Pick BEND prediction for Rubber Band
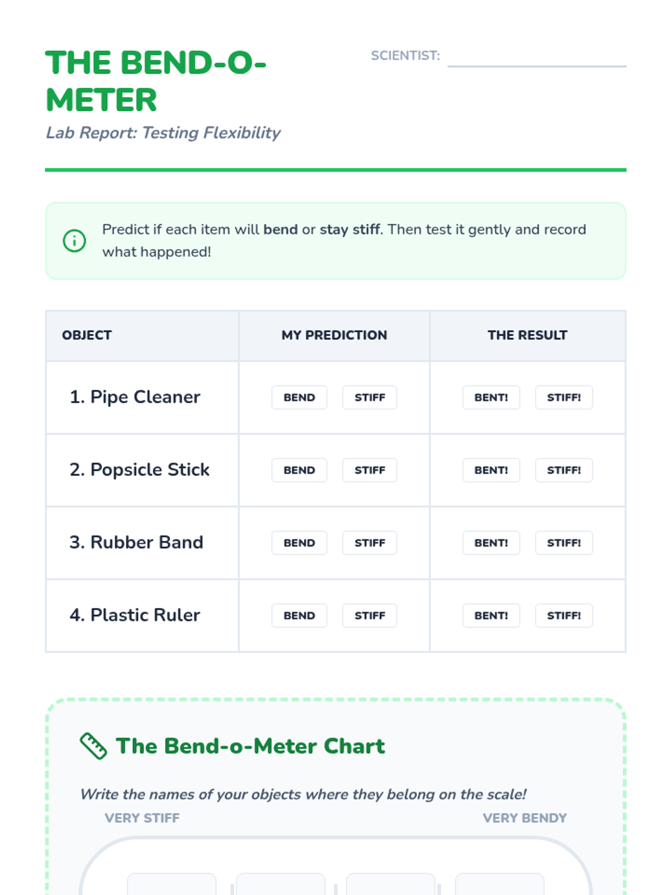This screenshot has width=671, height=895. pyautogui.click(x=299, y=543)
